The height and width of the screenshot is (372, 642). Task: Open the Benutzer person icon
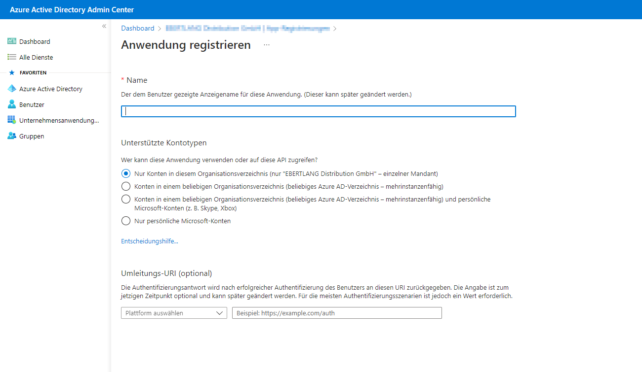[12, 104]
